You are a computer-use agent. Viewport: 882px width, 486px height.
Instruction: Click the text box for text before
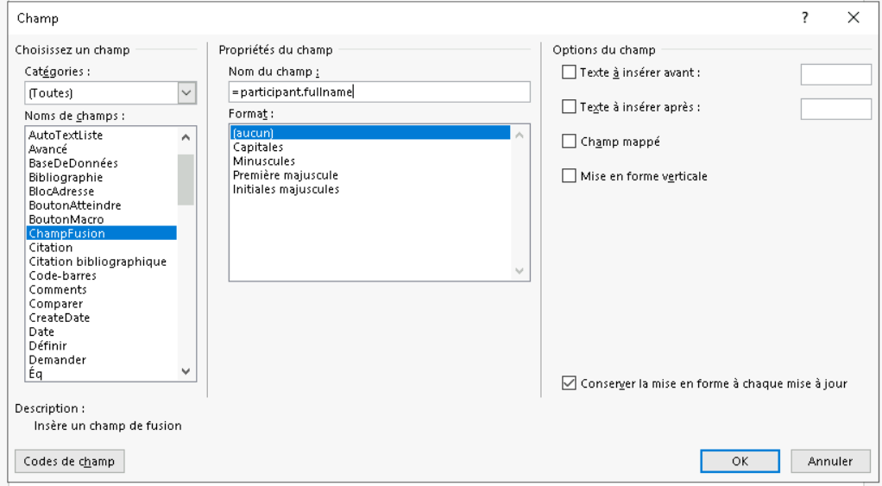point(835,74)
